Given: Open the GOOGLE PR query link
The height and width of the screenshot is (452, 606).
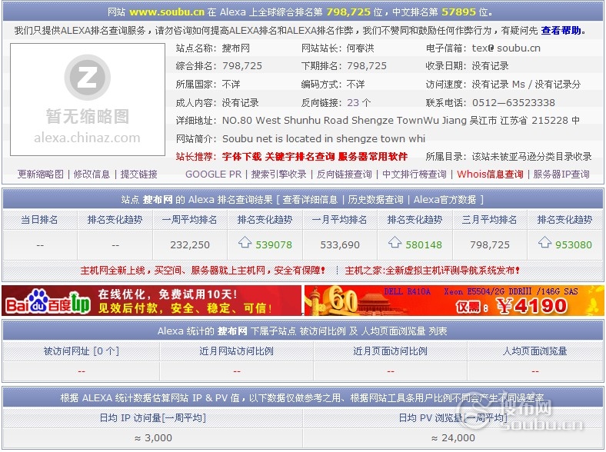Looking at the screenshot, I should 213,174.
